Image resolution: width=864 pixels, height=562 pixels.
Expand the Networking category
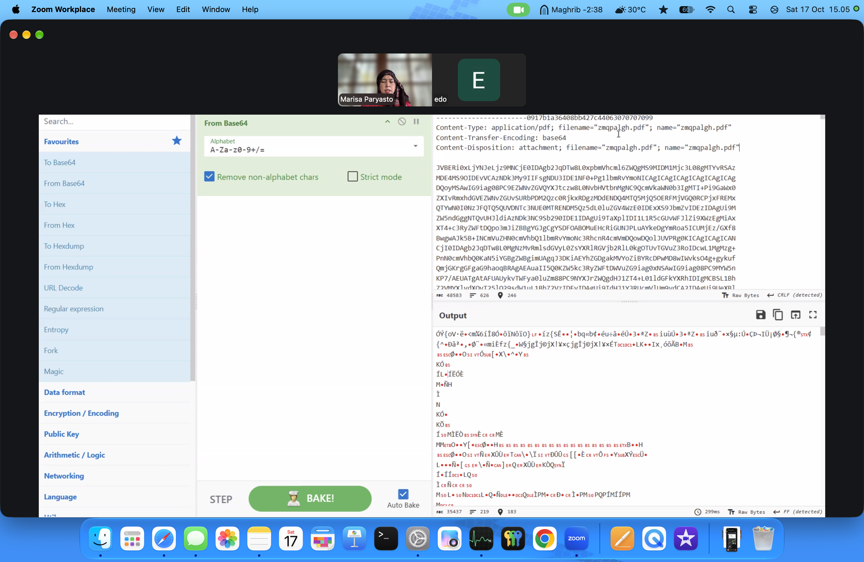114,476
